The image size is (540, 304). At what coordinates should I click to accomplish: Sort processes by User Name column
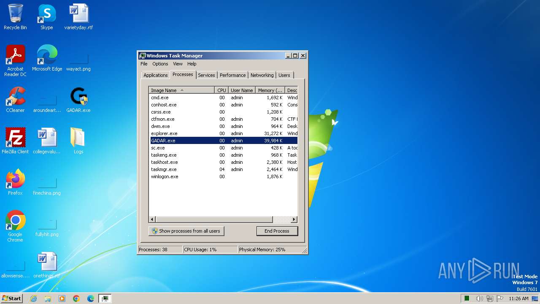click(x=242, y=90)
